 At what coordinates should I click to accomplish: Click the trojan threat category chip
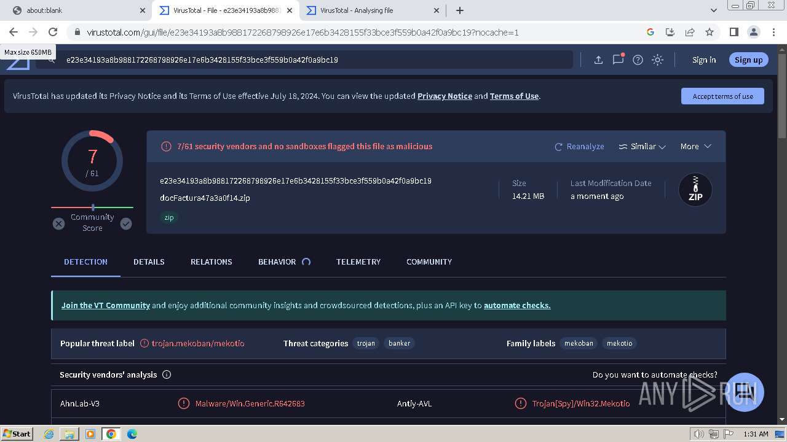(366, 343)
